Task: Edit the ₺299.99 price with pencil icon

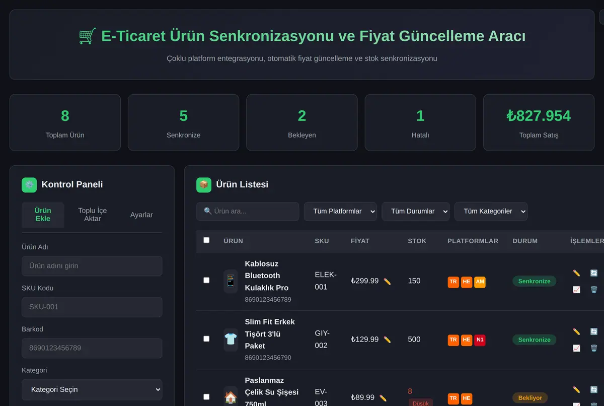Action: [387, 281]
